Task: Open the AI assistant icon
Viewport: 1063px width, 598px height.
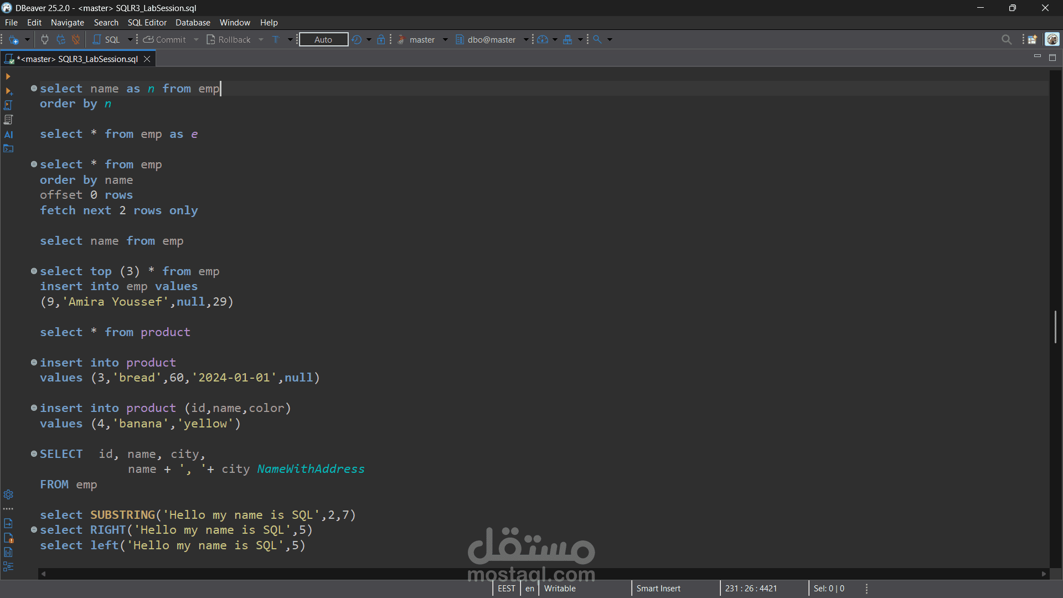Action: [x=8, y=135]
